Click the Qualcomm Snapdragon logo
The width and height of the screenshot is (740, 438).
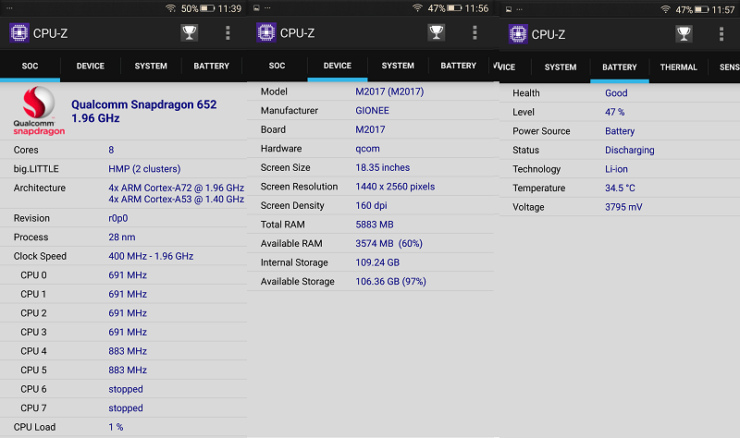[x=39, y=111]
